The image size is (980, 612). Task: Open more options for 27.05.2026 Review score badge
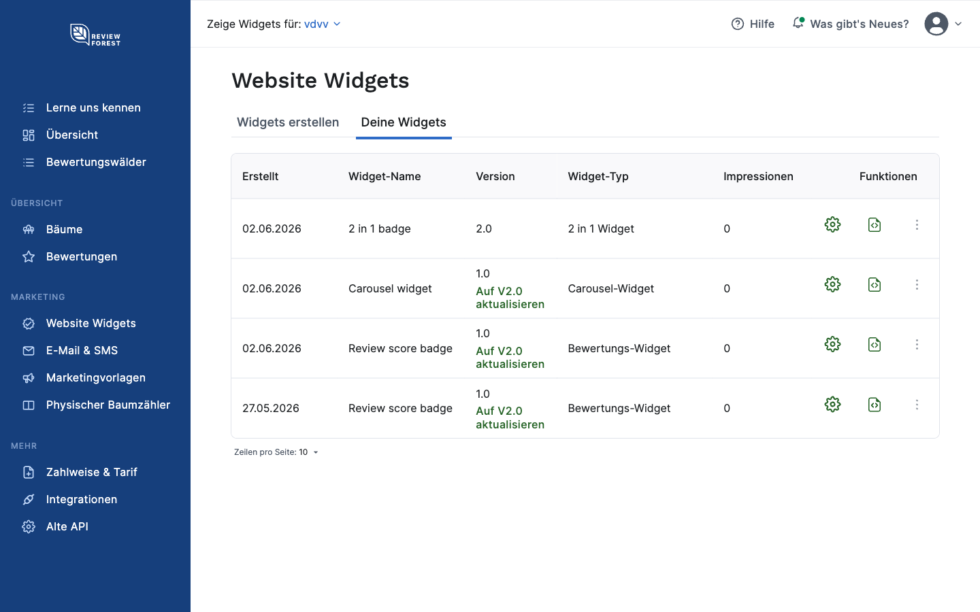(917, 405)
